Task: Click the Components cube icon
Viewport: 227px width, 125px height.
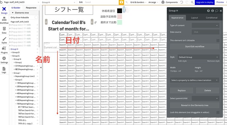Action: pos(163,2)
